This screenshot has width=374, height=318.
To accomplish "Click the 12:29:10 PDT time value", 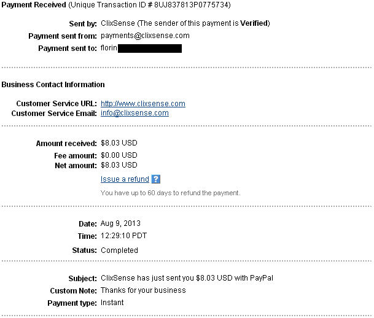I will click(123, 236).
